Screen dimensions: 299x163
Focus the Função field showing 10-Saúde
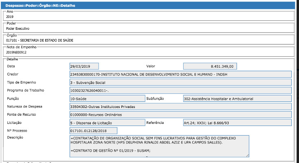pos(107,99)
